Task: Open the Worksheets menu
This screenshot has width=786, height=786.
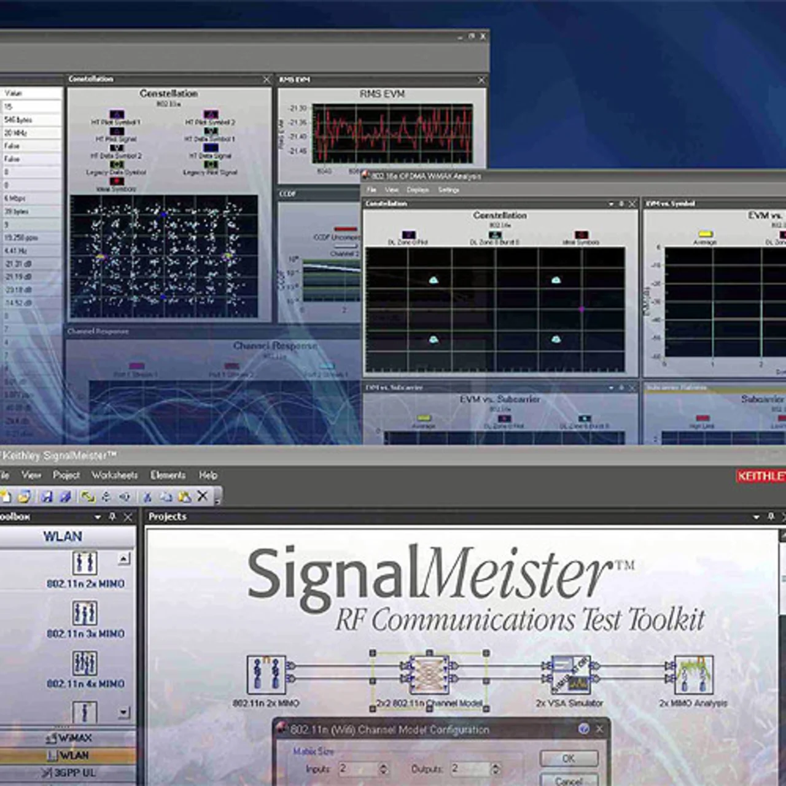Action: pyautogui.click(x=114, y=475)
